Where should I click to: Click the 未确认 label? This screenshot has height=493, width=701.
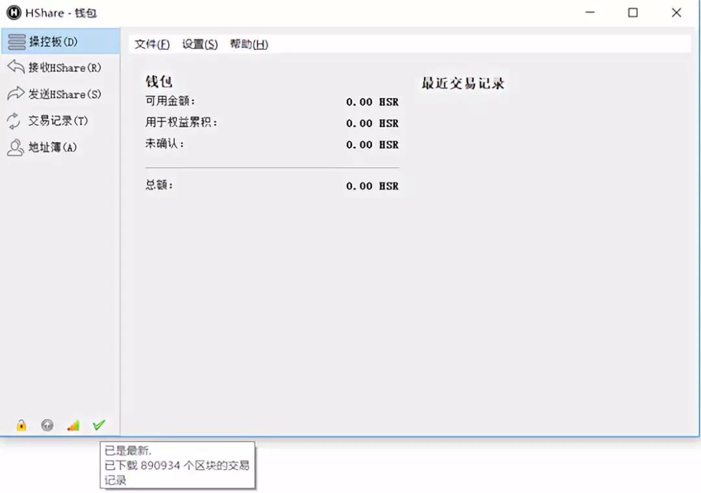click(x=164, y=143)
